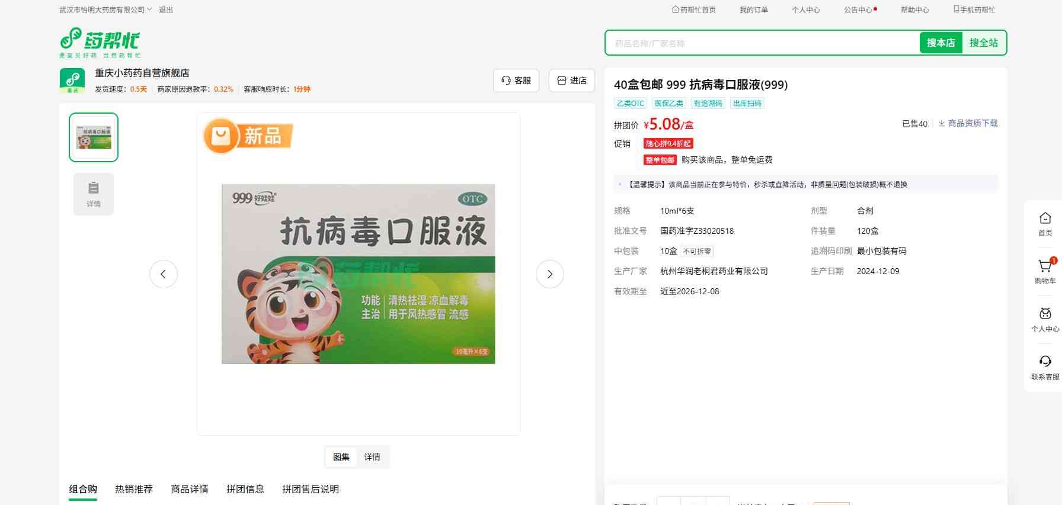Show previous product image arrow

[x=164, y=274]
